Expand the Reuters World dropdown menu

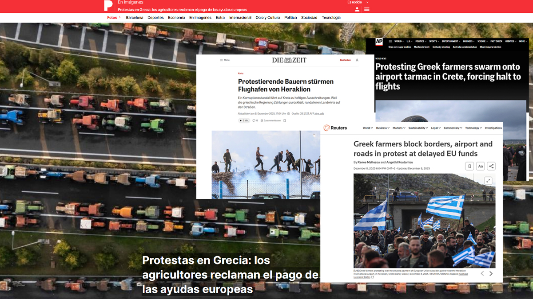pos(367,128)
